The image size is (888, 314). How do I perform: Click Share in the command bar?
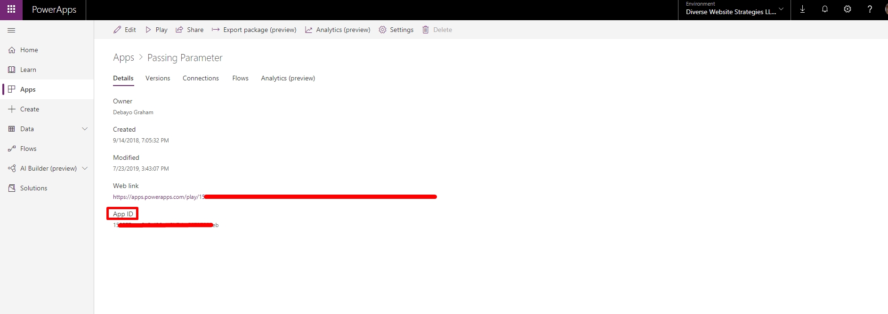190,30
